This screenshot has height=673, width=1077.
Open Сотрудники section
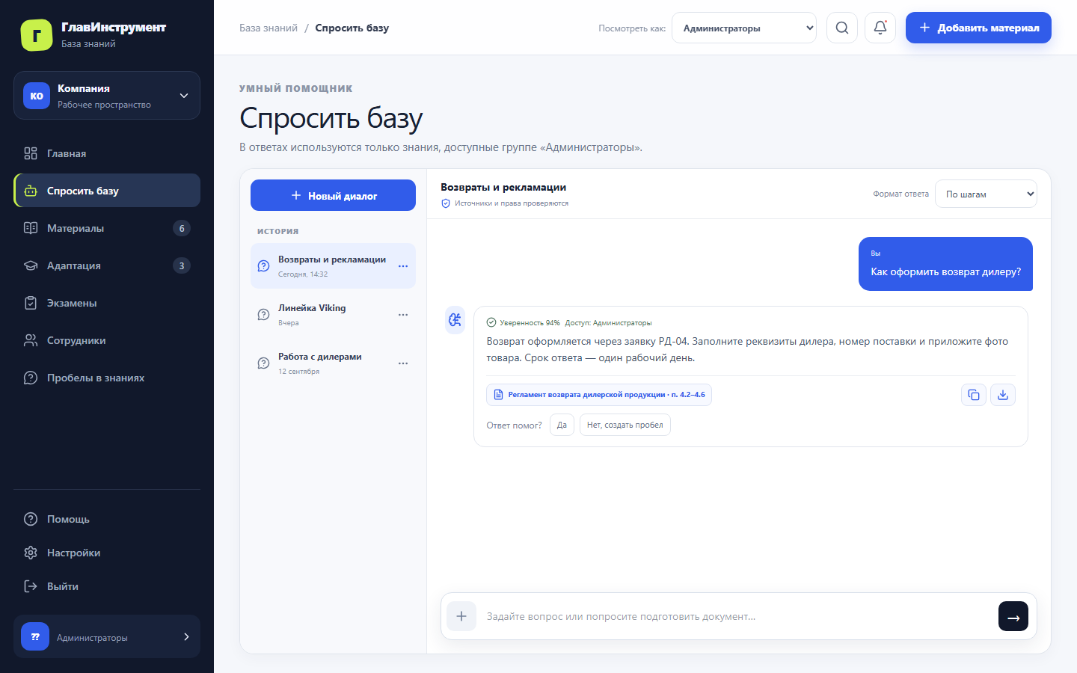pyautogui.click(x=107, y=340)
